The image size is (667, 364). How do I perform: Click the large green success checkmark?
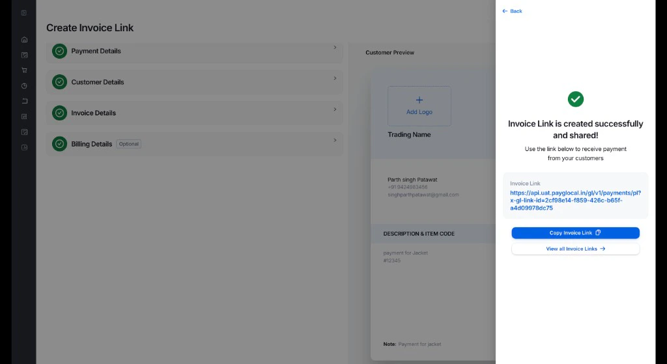click(x=576, y=99)
